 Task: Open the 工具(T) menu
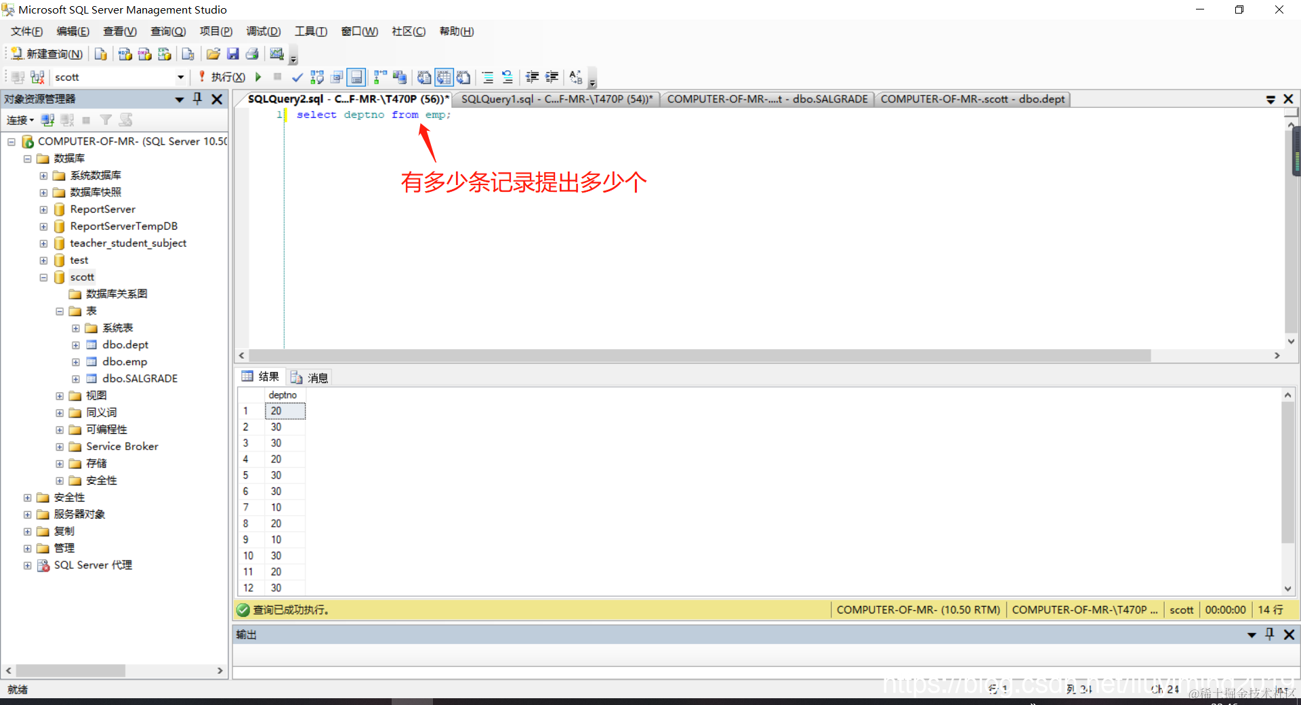(x=310, y=31)
